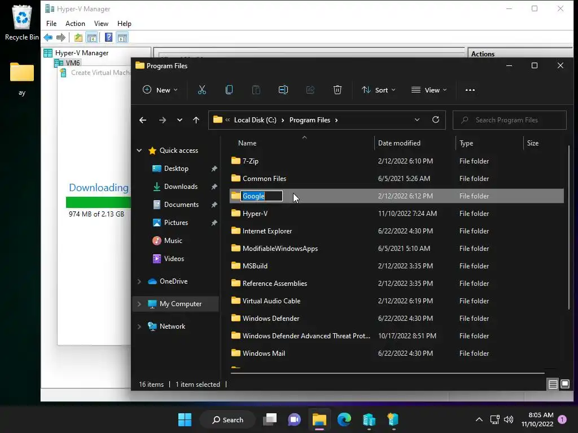Click Hyper-V Manager back arrow toolbar icon
Image resolution: width=578 pixels, height=433 pixels.
pyautogui.click(x=48, y=37)
